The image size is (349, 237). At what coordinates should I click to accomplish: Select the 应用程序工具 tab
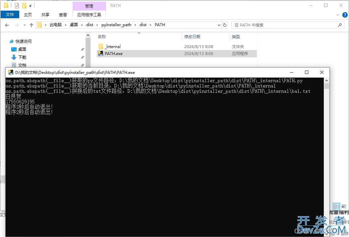click(89, 15)
